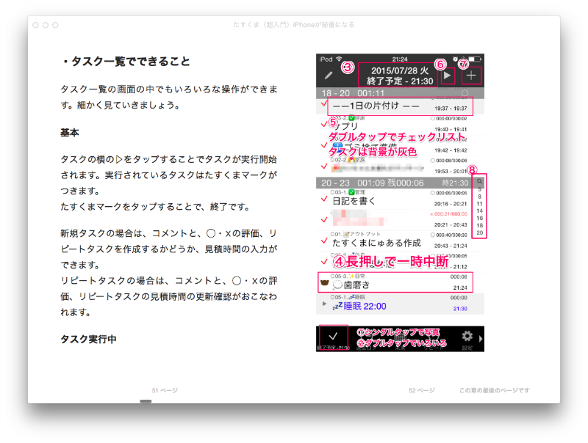Tap the notepad icon beside アウトプット

[x=347, y=234]
